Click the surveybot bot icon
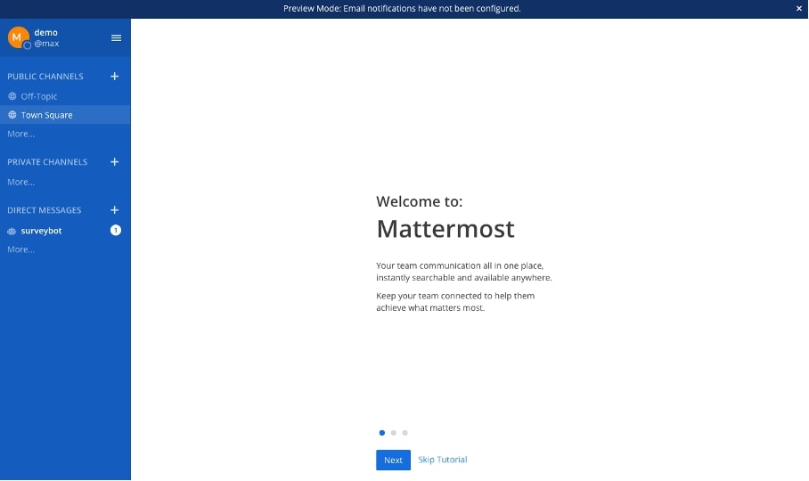The width and height of the screenshot is (809, 481). (x=12, y=231)
